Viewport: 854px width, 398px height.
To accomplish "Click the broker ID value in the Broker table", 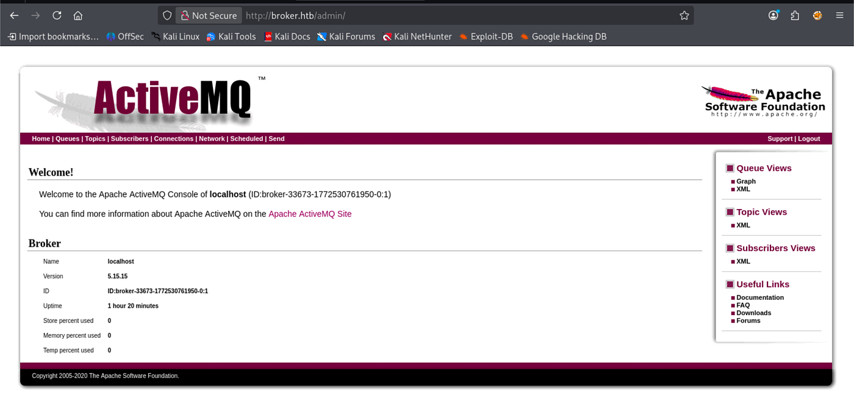I will (158, 291).
